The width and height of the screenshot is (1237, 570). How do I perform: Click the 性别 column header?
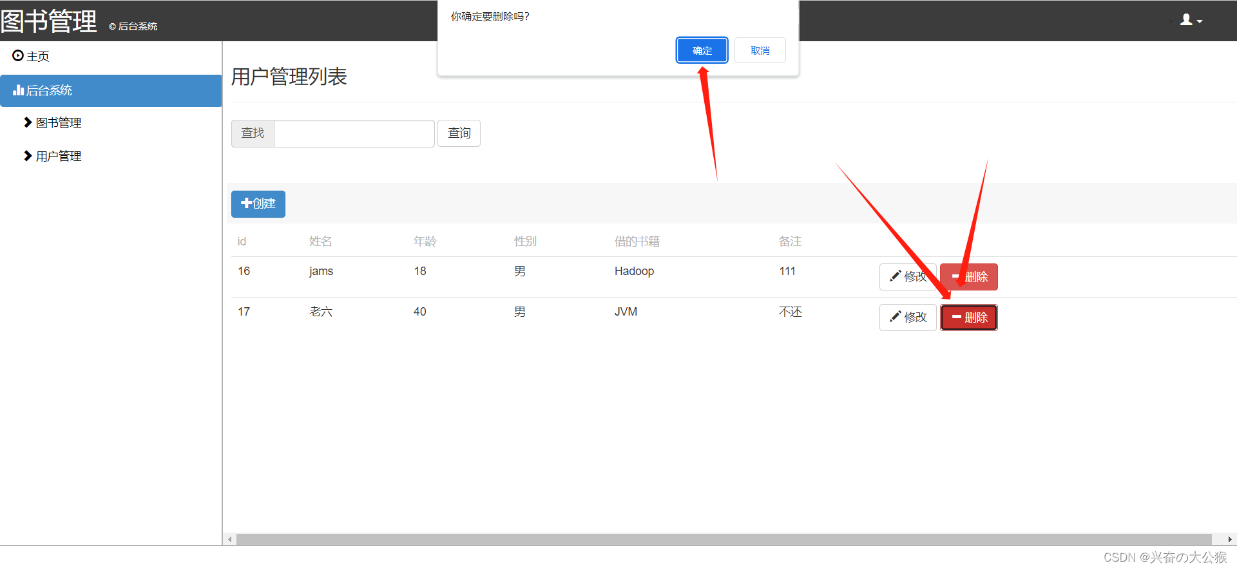tap(526, 242)
